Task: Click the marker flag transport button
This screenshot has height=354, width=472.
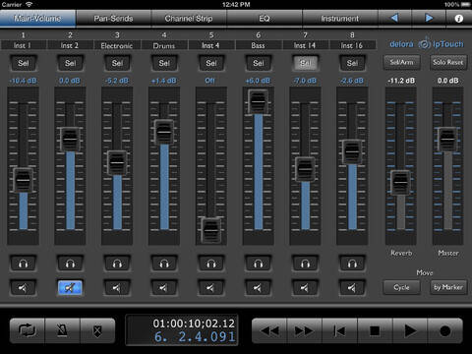Action: click(x=97, y=330)
